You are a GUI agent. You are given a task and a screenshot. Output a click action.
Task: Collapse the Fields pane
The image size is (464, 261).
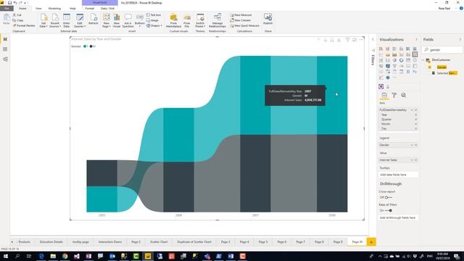coord(460,39)
